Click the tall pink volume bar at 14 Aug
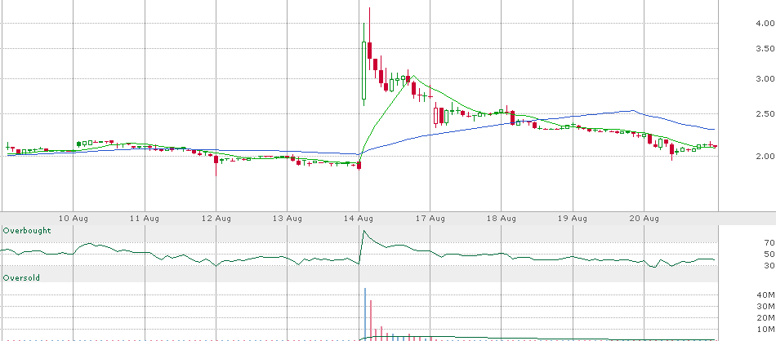 370,321
